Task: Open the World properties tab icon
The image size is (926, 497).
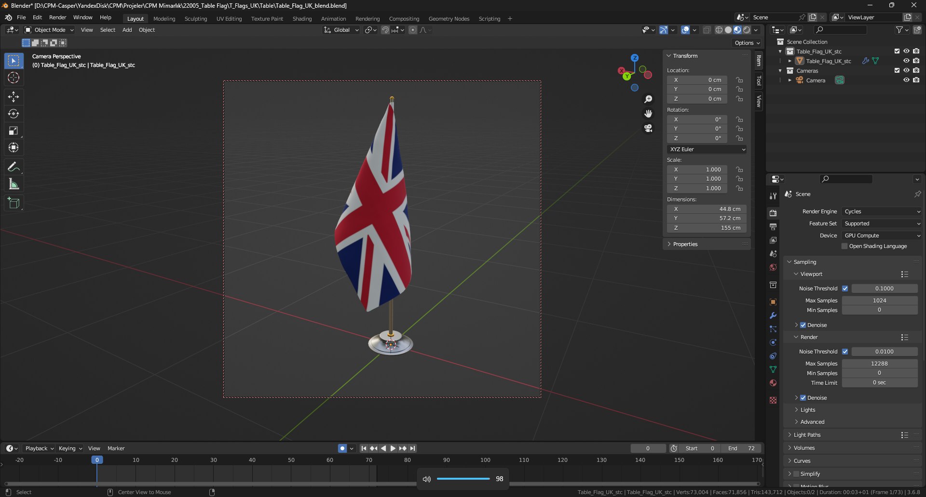Action: pos(773,267)
